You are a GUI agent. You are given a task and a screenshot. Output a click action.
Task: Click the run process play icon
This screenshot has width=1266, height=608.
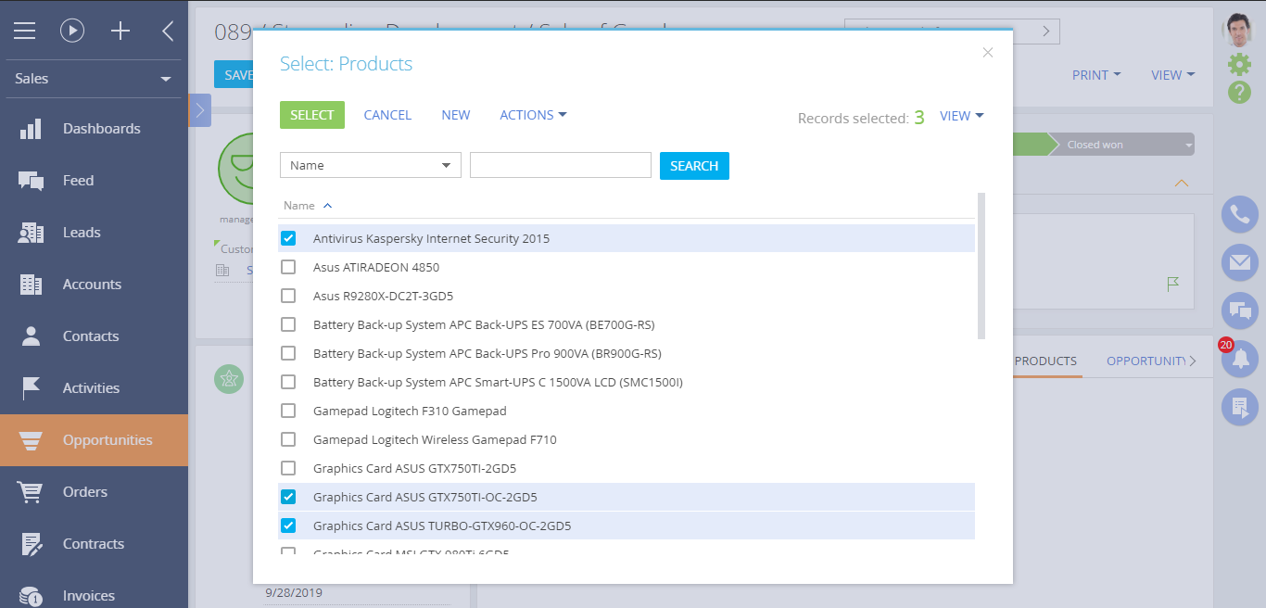pos(72,31)
